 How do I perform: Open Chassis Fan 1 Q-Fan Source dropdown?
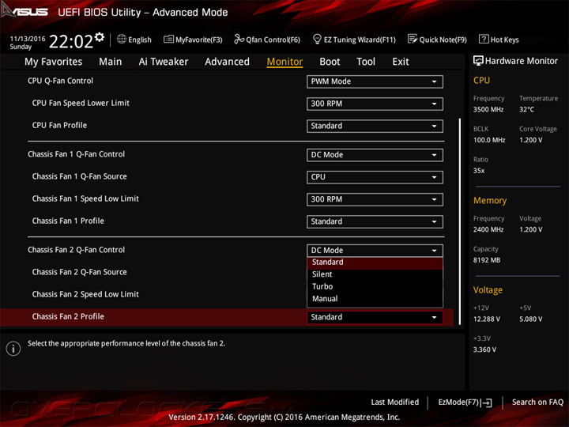(x=375, y=177)
